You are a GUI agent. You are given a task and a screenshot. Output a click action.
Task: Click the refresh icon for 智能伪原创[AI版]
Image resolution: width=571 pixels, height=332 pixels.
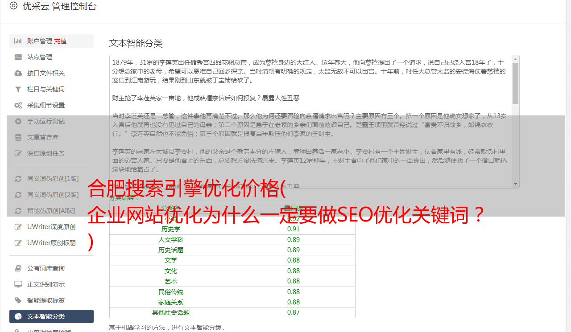coord(18,211)
